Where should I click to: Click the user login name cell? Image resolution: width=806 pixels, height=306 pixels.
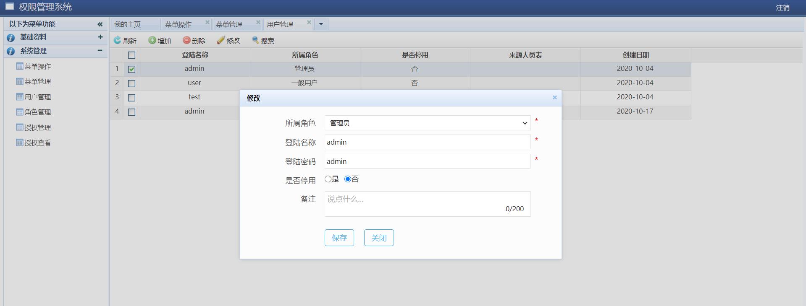194,83
